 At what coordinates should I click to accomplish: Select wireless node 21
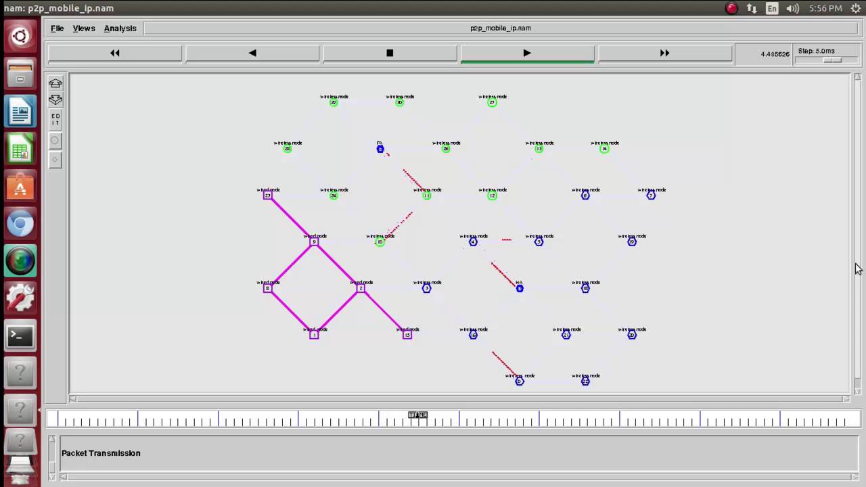pyautogui.click(x=566, y=335)
